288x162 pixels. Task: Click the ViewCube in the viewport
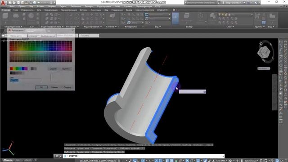[x=264, y=52]
